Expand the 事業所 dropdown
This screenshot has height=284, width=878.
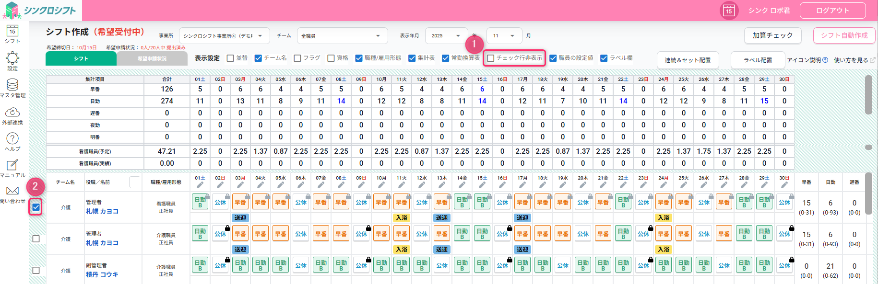coord(224,36)
